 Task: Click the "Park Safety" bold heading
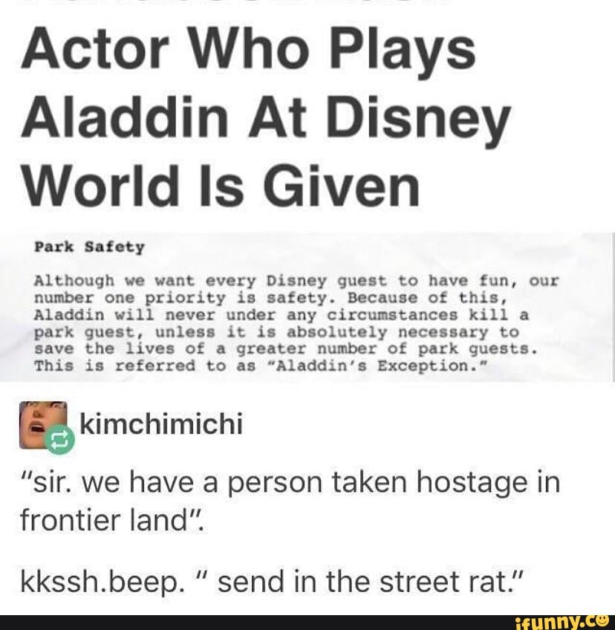tap(89, 247)
